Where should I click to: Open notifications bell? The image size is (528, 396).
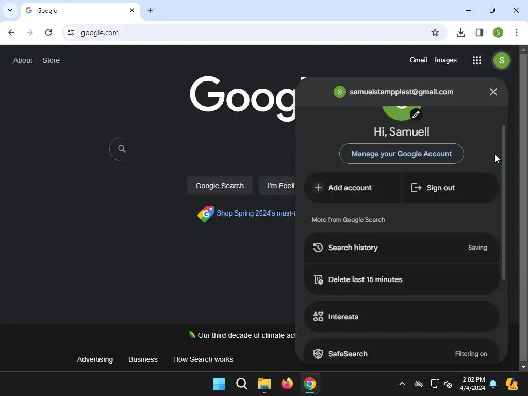click(492, 384)
